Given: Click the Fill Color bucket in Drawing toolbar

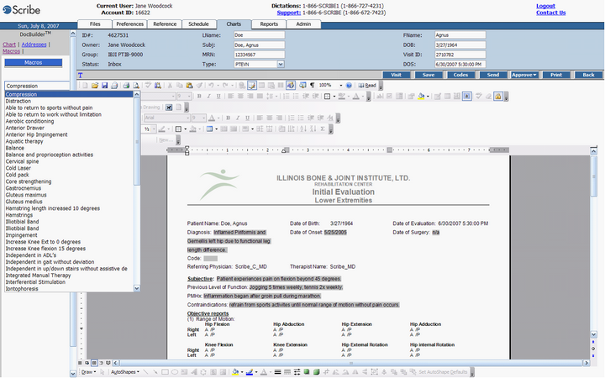Looking at the screenshot, I should (235, 372).
